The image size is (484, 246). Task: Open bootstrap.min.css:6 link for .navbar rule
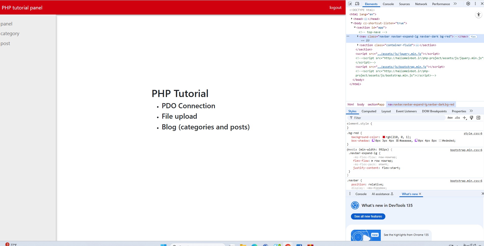click(x=466, y=181)
